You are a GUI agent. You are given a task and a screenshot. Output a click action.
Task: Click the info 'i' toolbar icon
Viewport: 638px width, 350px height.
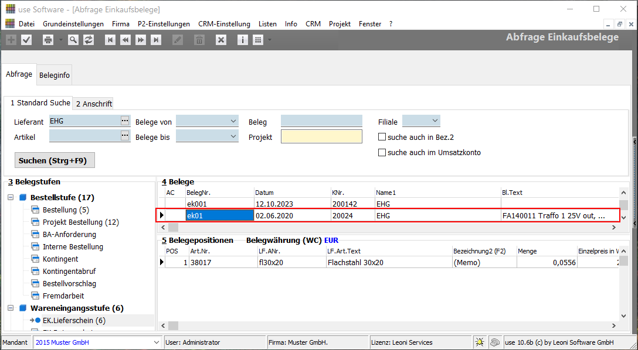click(x=243, y=40)
